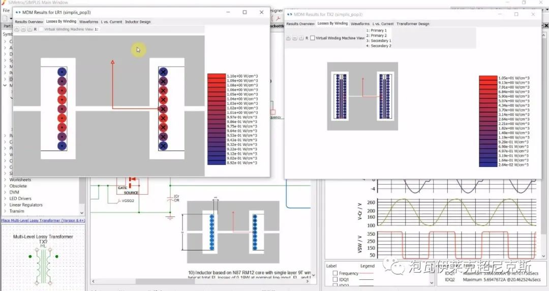Click the ground symbol in the schematic
This screenshot has width=549, height=291.
coord(170,218)
